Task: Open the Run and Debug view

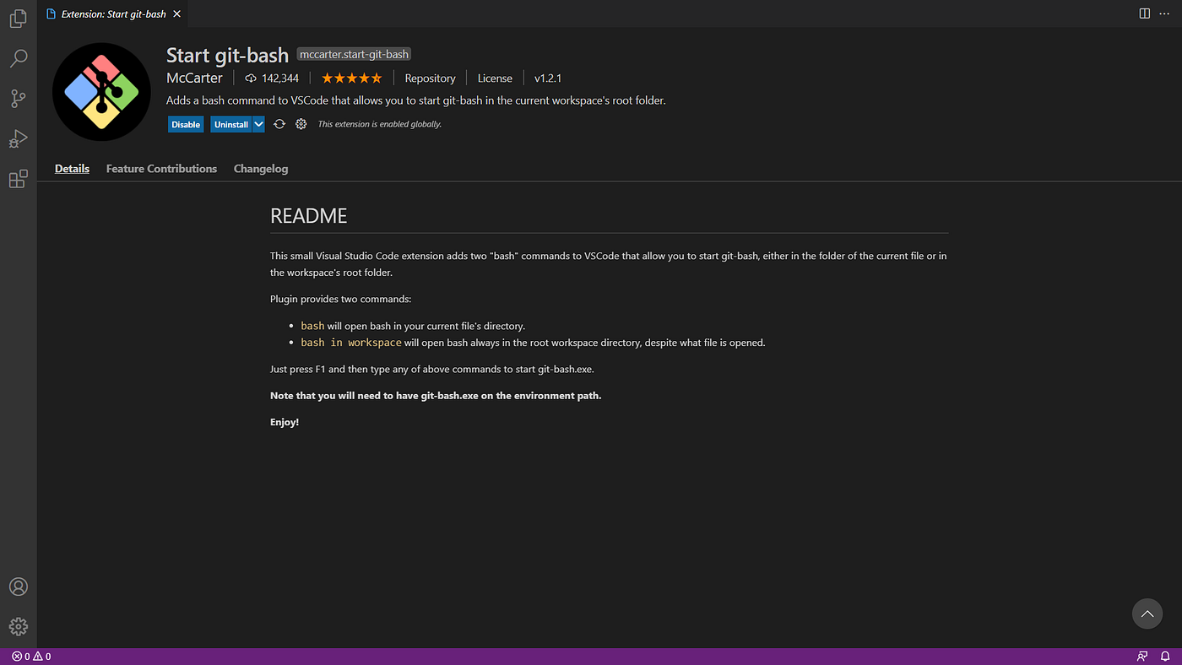Action: tap(18, 138)
